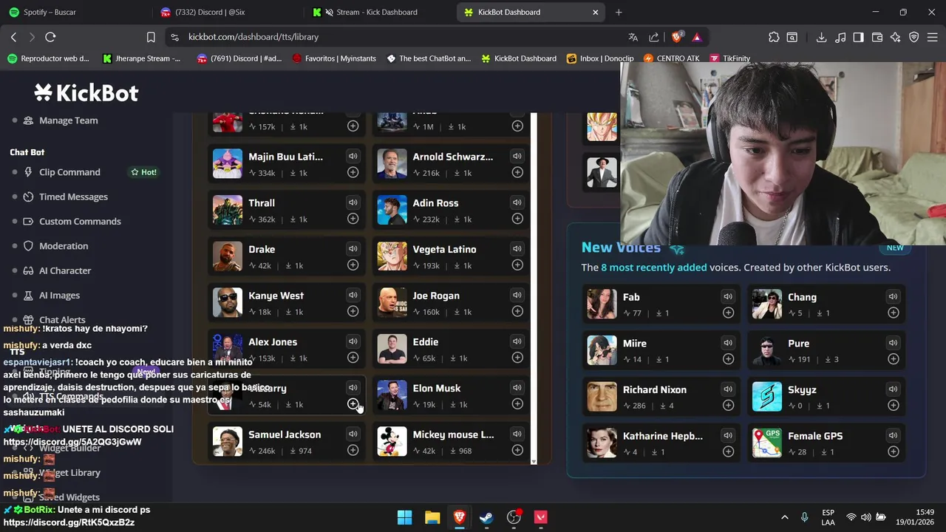Add the Female GPS voice
The height and width of the screenshot is (532, 946).
click(x=893, y=451)
